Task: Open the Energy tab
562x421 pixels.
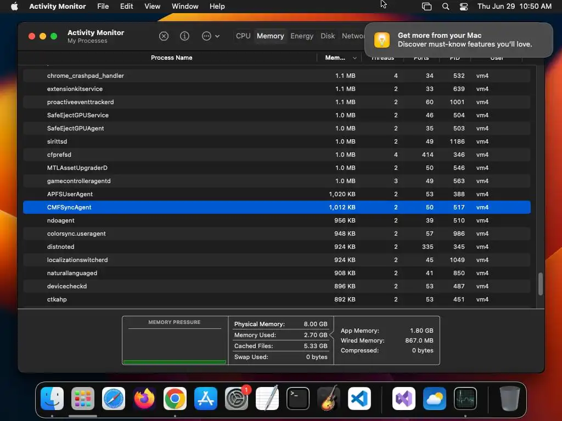Action: [x=302, y=36]
